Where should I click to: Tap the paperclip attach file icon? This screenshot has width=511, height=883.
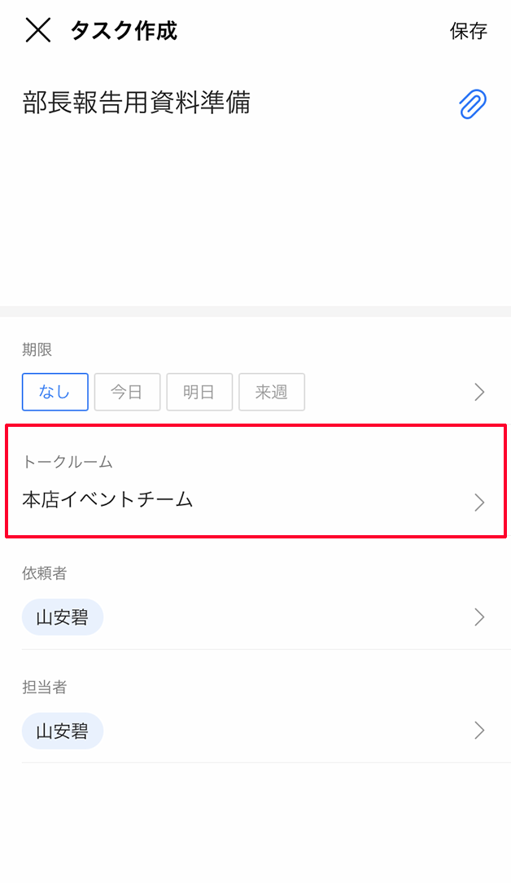(x=473, y=104)
